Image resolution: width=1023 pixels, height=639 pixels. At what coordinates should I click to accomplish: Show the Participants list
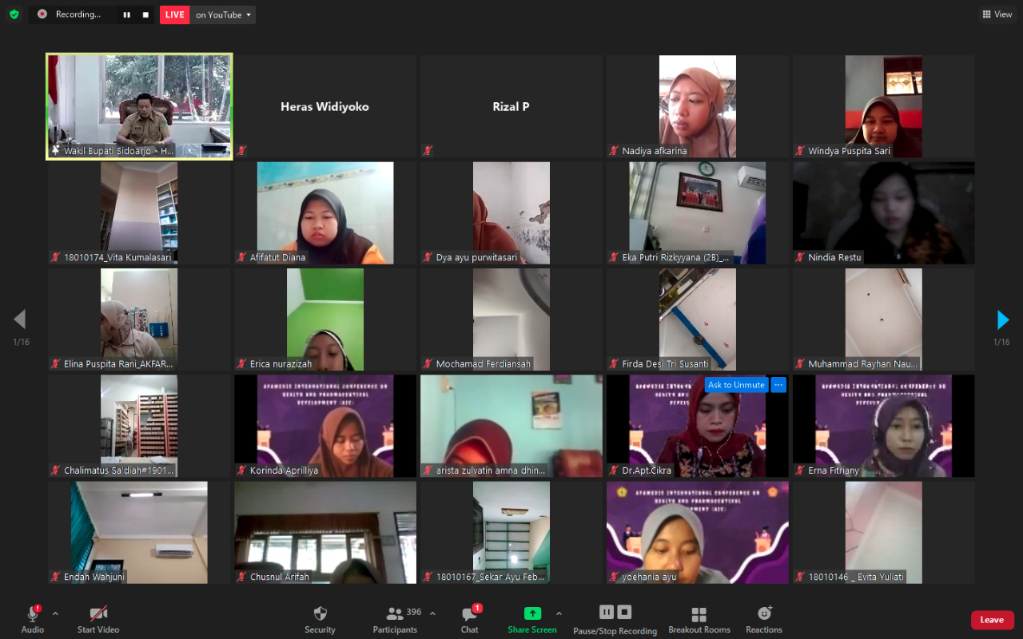tap(395, 619)
